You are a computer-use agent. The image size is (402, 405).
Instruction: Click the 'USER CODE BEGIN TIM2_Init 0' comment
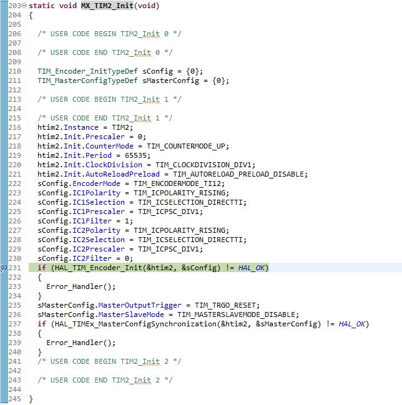109,34
